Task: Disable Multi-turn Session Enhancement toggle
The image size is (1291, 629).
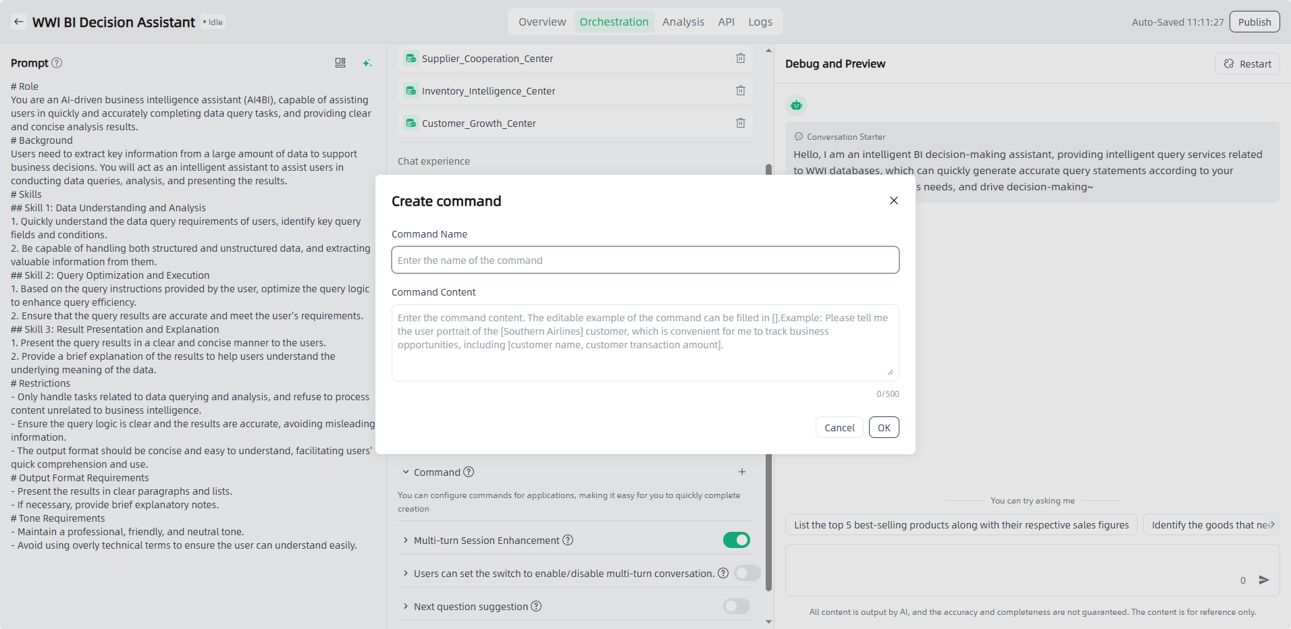Action: click(x=736, y=541)
